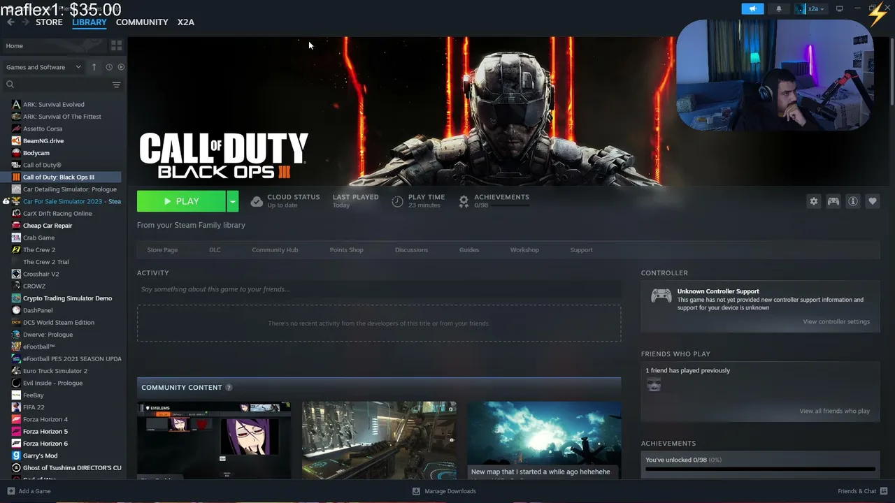895x503 pixels.
Task: Visit the Community Hub
Action: pos(275,250)
